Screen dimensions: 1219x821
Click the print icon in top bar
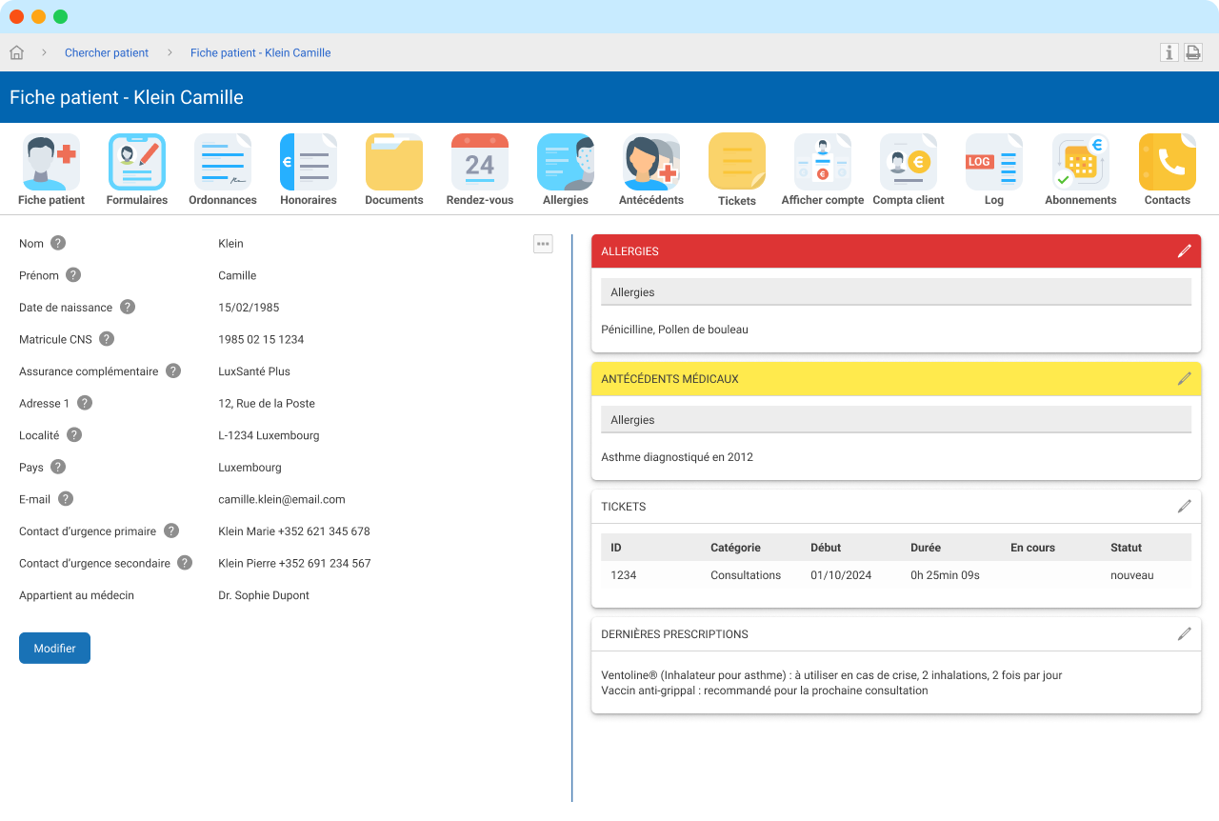point(1193,52)
